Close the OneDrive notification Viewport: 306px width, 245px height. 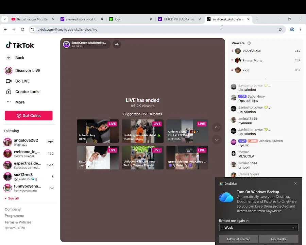click(x=295, y=183)
